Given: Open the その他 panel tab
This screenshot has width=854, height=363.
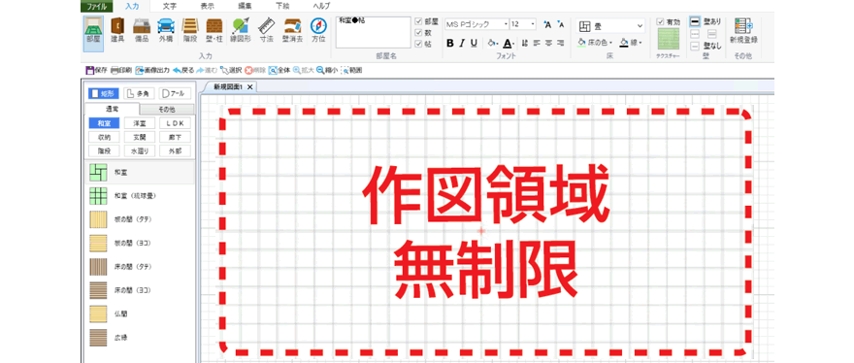Looking at the screenshot, I should point(167,110).
